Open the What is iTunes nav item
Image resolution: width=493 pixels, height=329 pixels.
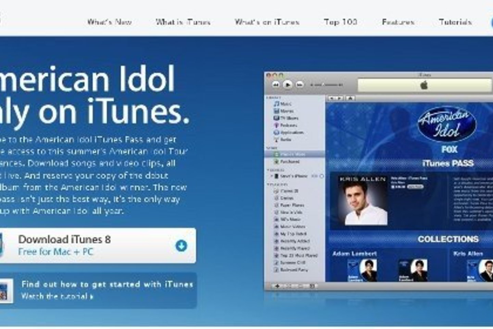pos(183,22)
